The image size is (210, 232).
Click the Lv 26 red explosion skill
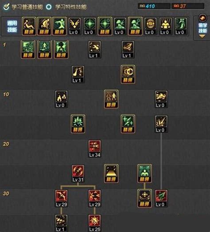pos(94,223)
